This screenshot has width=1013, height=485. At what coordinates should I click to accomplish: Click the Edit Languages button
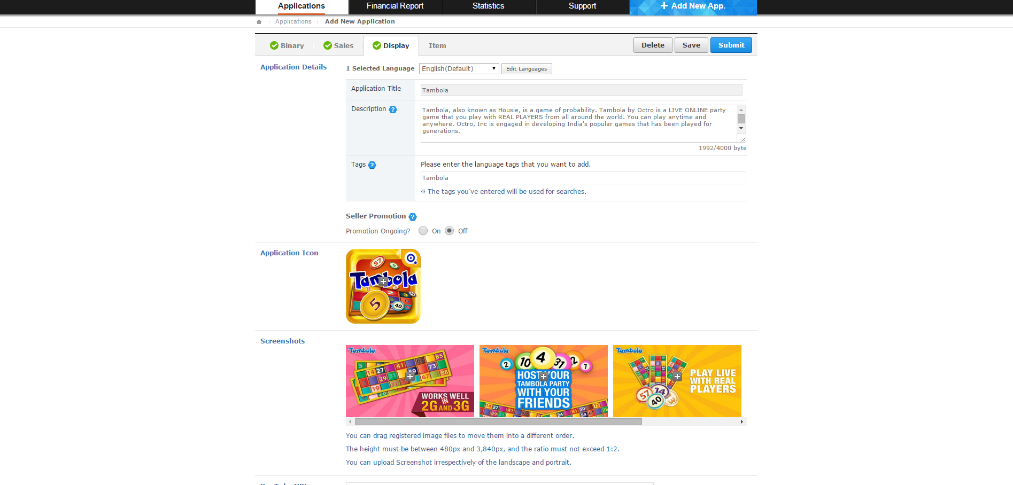527,69
